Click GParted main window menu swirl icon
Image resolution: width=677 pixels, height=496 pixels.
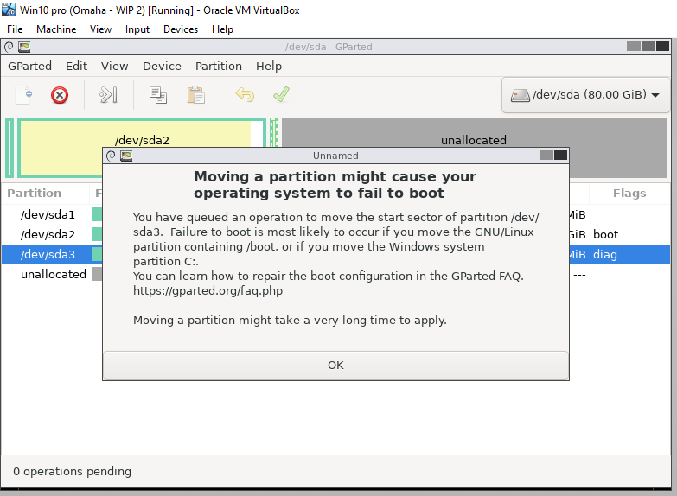[x=9, y=47]
